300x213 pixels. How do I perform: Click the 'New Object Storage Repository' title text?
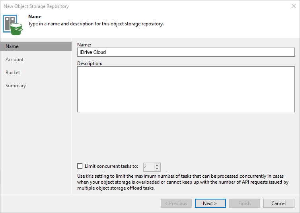[36, 6]
